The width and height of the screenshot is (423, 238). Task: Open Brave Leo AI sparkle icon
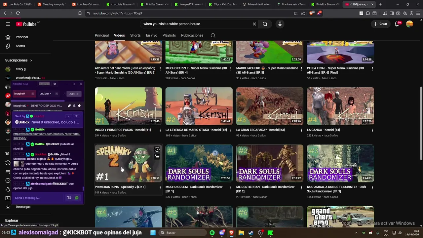click(405, 13)
